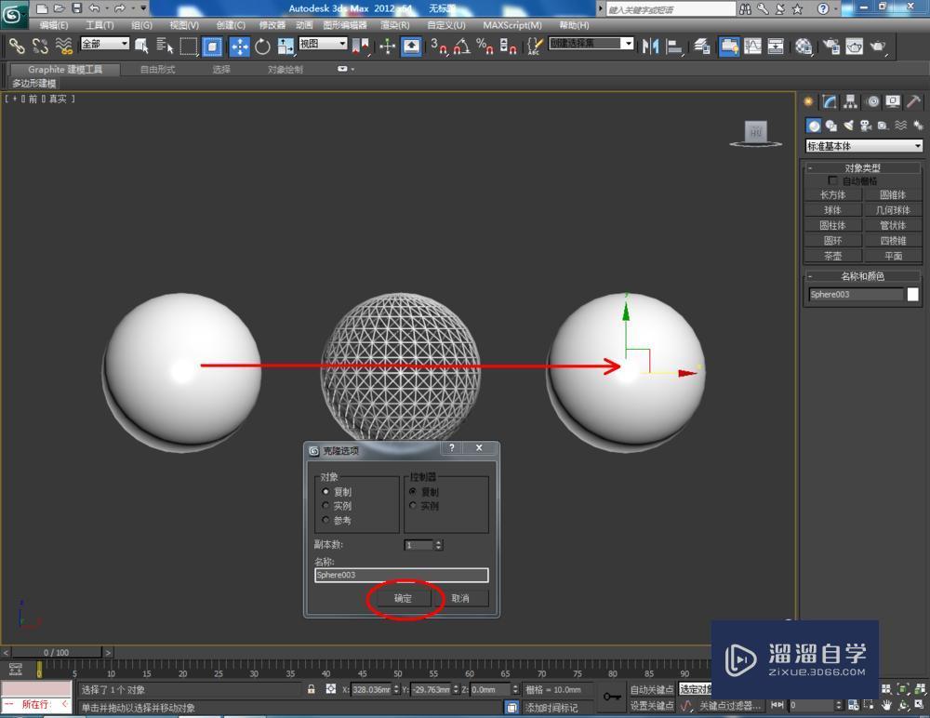Select the Select and Move tool
930x718 pixels.
(x=240, y=45)
